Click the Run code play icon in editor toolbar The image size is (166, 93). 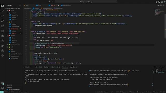158,5
